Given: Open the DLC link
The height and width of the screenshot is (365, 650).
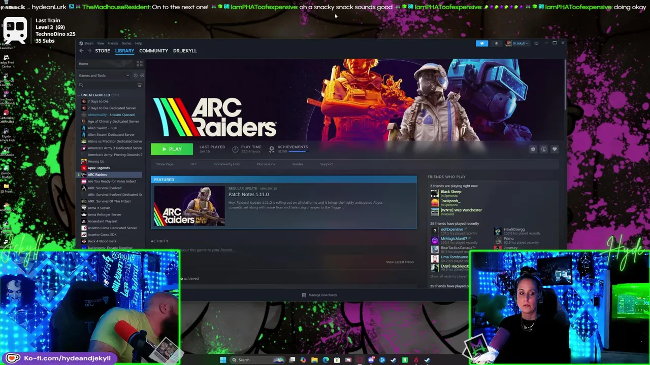Looking at the screenshot, I should tap(193, 164).
